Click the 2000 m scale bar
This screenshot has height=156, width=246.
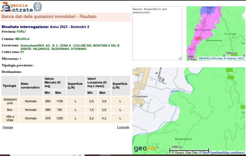(234, 54)
